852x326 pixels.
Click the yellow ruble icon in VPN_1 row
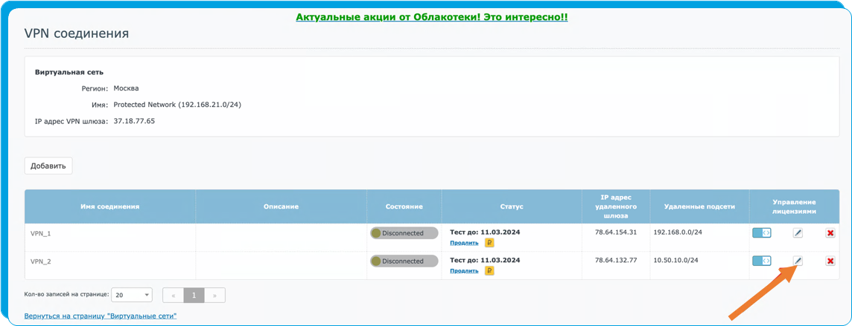click(x=489, y=243)
